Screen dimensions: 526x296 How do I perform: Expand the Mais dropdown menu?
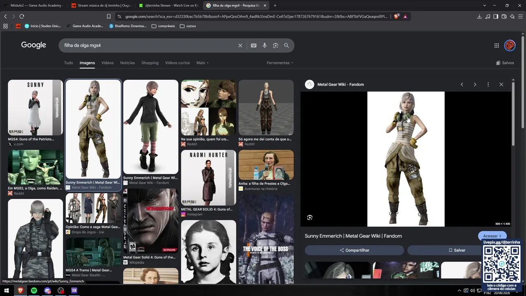(203, 63)
